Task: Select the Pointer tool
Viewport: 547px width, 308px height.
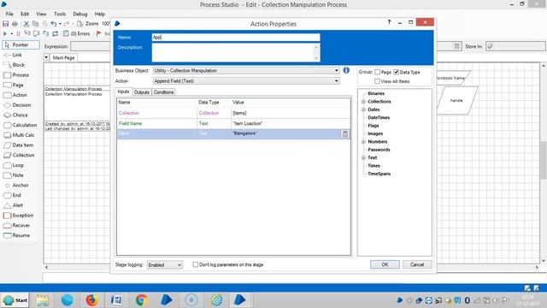Action: coord(21,45)
